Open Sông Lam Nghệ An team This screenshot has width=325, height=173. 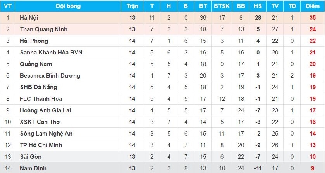pyautogui.click(x=46, y=134)
